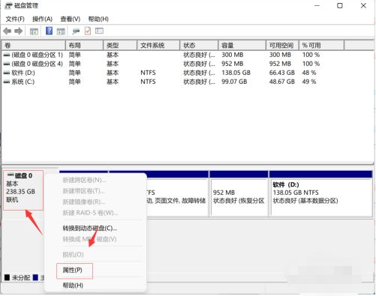The height and width of the screenshot is (296, 376).
Task: Click greyed 转换成 MBR 磁盘(V) entry
Action: coord(89,239)
